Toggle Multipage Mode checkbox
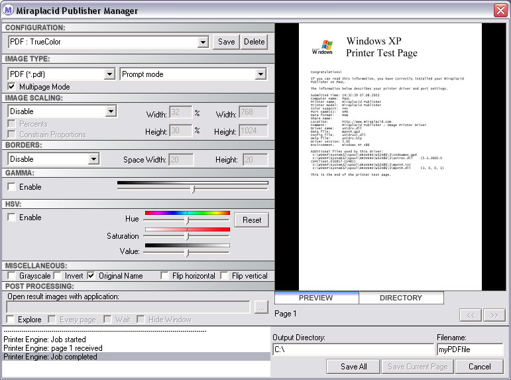This screenshot has width=511, height=380. click(11, 87)
